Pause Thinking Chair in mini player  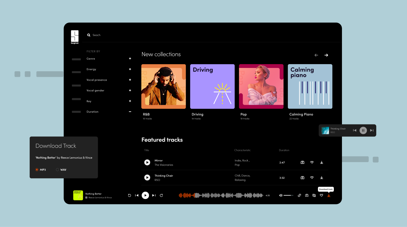(363, 130)
